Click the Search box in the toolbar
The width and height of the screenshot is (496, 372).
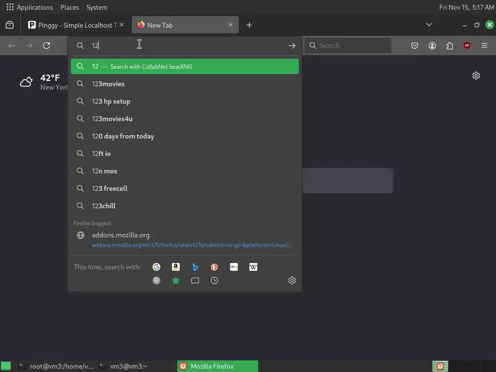pos(348,46)
